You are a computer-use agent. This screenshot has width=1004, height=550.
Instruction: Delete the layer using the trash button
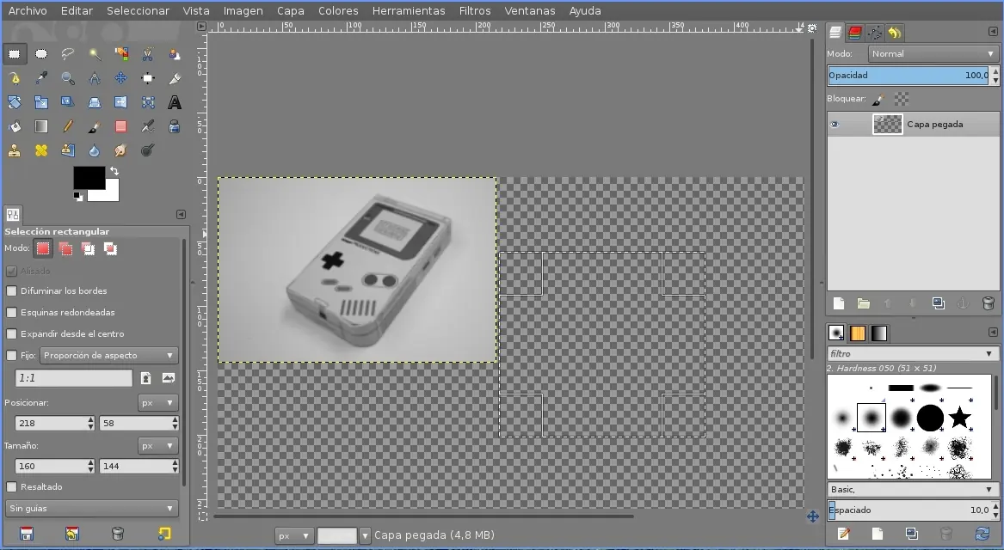tap(986, 303)
